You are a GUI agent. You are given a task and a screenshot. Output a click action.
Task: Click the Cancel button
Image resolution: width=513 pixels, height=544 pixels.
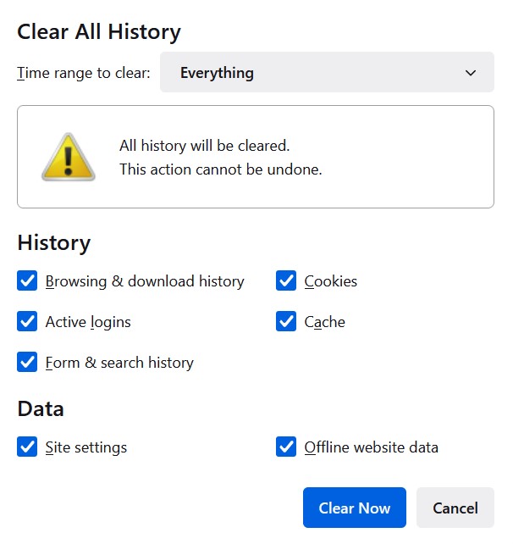coord(455,508)
